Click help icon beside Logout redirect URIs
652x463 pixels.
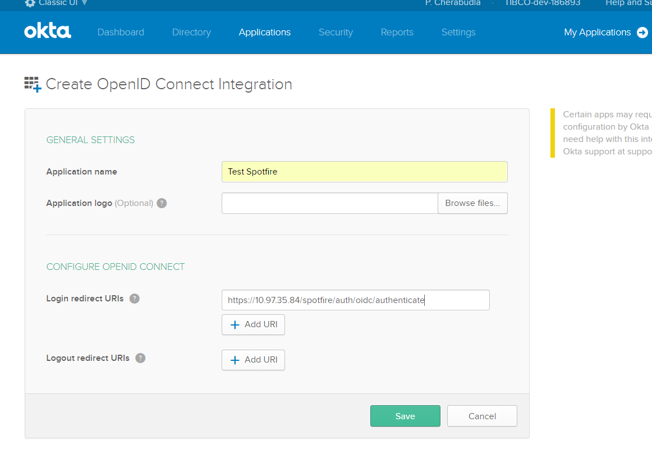point(140,358)
